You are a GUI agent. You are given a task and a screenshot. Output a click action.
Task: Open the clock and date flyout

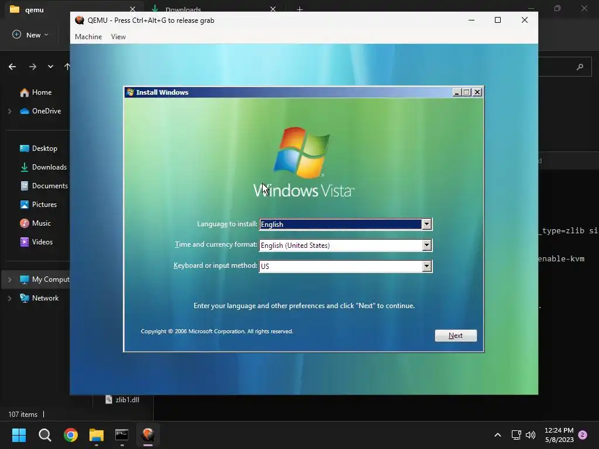tap(559, 435)
